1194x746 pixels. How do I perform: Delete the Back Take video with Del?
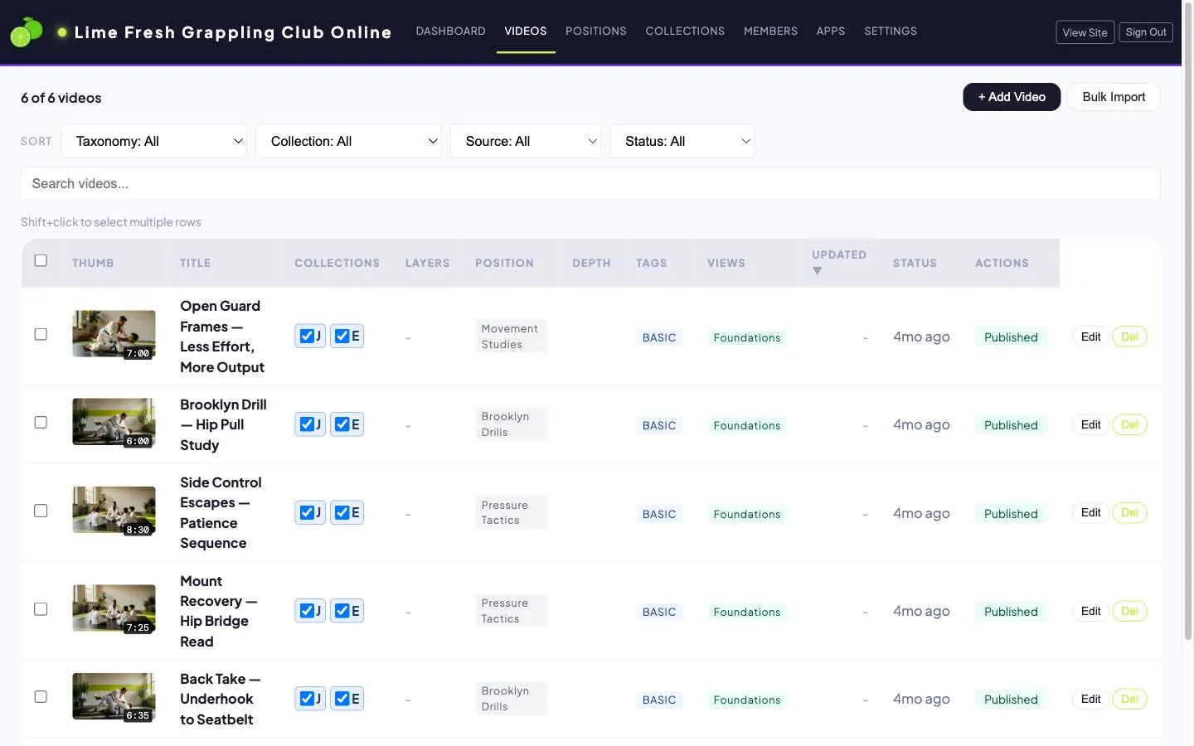click(x=1129, y=699)
